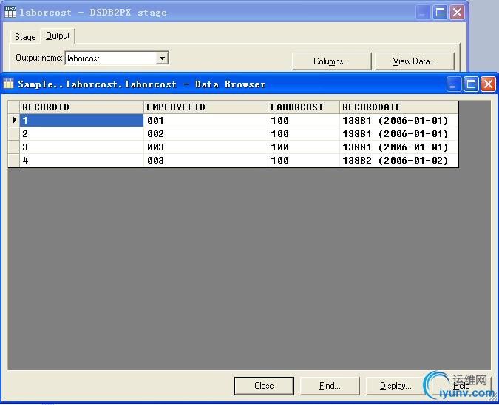Click the DB2 stage window title icon
Viewport: 499px width, 405px height.
click(x=10, y=12)
